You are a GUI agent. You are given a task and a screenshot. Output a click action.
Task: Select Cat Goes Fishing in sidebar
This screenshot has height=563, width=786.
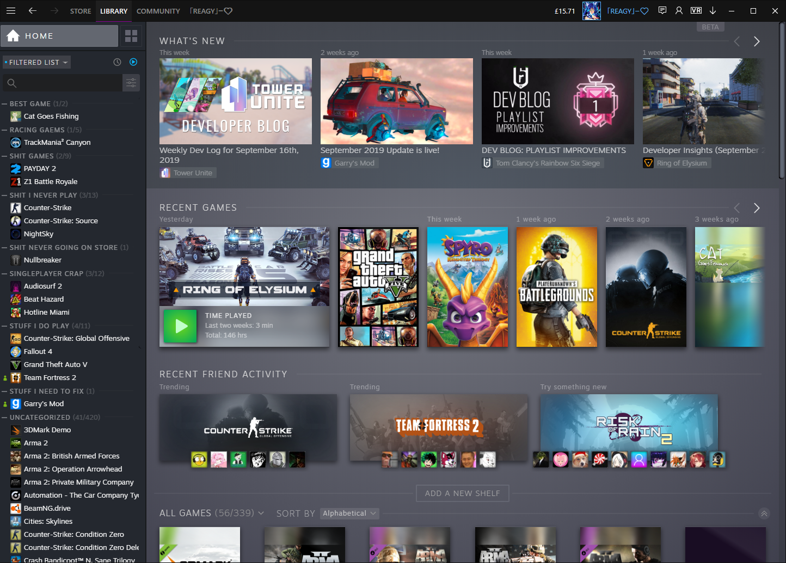tap(51, 116)
